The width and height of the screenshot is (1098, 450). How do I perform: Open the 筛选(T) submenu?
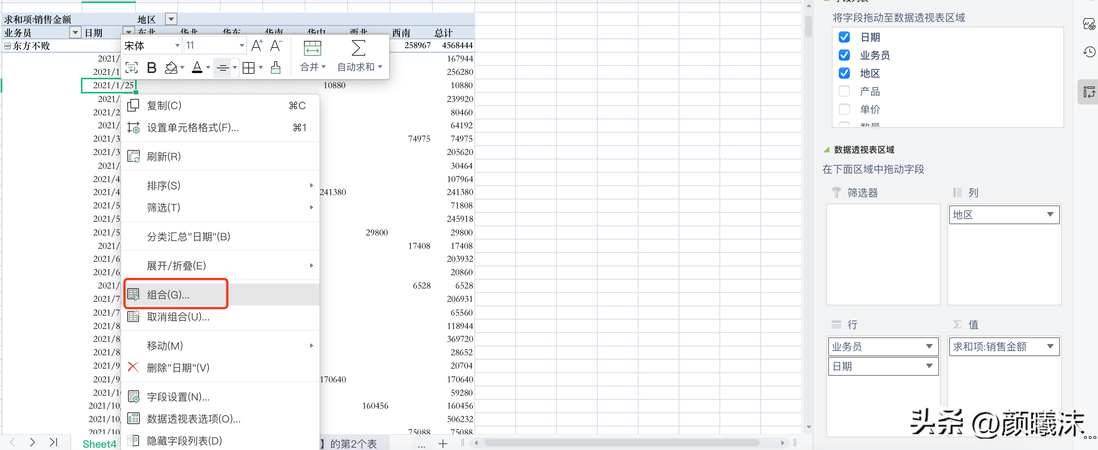tap(220, 208)
